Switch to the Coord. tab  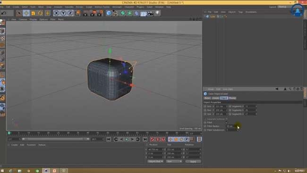(215, 98)
